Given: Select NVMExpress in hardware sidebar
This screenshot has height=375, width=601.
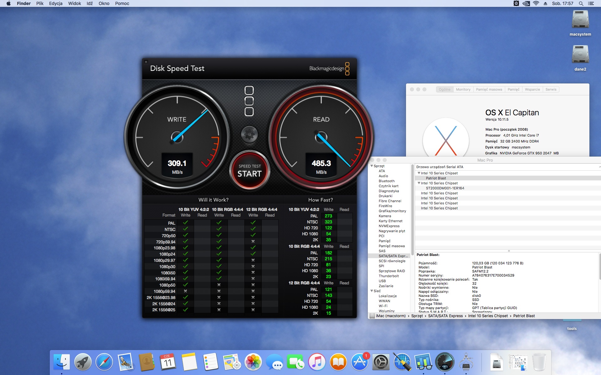Looking at the screenshot, I should pos(389,226).
